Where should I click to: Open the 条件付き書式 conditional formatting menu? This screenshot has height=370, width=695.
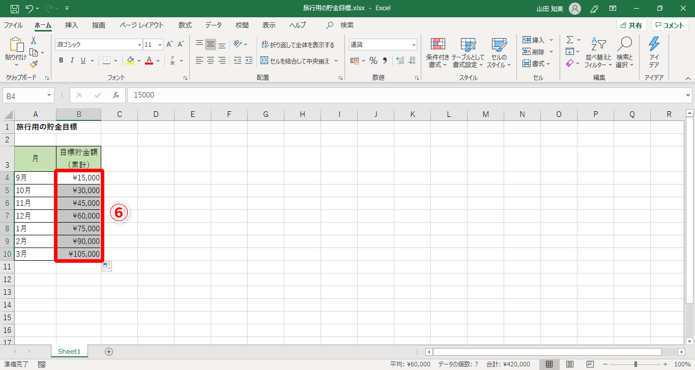tap(438, 53)
